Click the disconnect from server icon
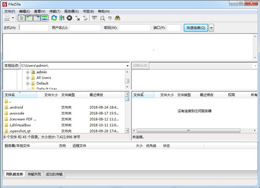This screenshot has width=260, height=188. click(x=77, y=18)
